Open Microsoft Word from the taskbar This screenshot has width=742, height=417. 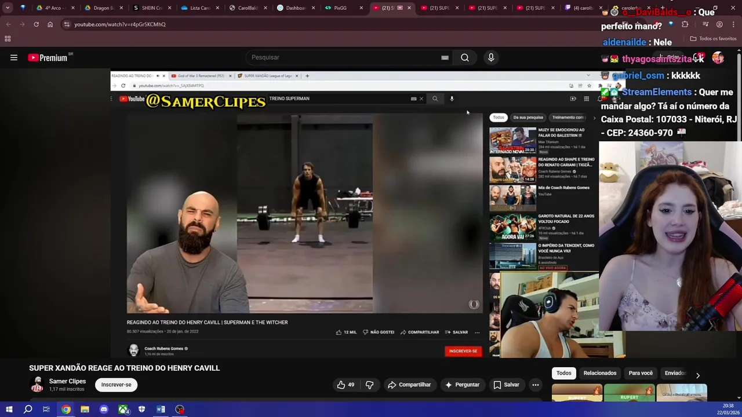161,409
